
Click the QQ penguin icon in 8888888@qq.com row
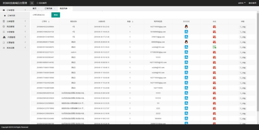click(x=186, y=42)
